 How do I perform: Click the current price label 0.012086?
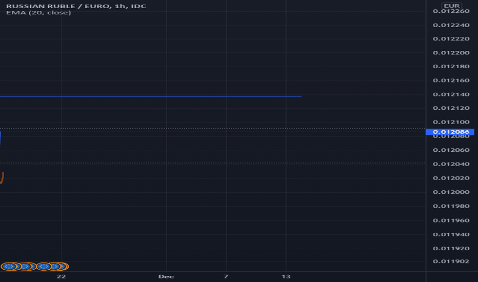coord(450,132)
